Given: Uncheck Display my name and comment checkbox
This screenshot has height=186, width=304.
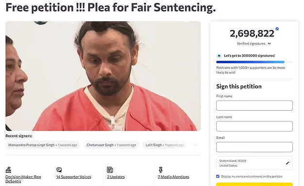Looking at the screenshot, I should coord(218,176).
